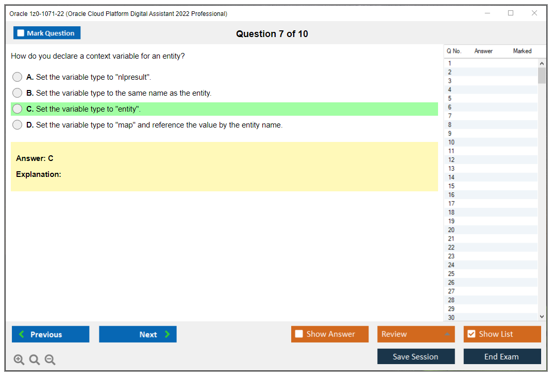Click the zoom-out magnifier icon
This screenshot has width=554, height=378.
coord(49,359)
